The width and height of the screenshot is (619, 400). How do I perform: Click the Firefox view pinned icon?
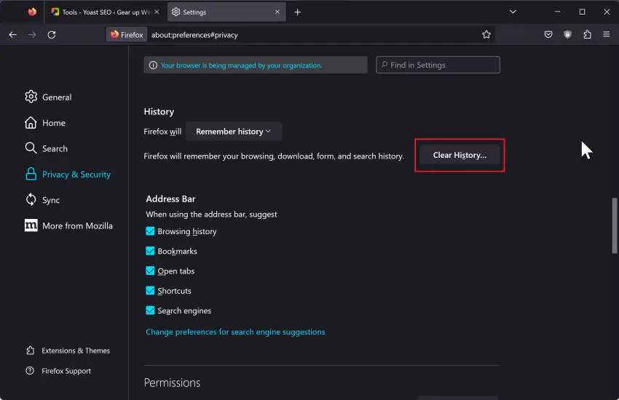point(32,12)
